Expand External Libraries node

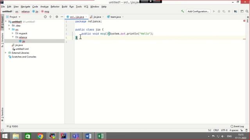(6, 52)
